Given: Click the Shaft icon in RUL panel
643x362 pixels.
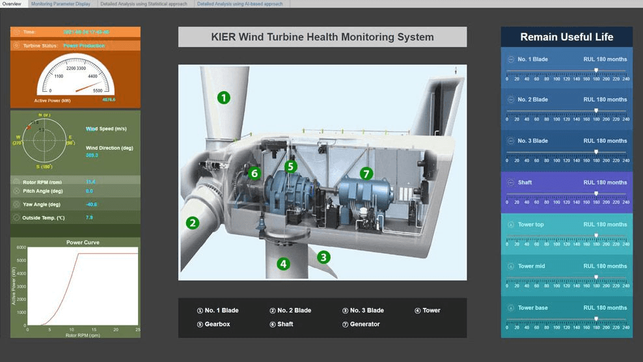Looking at the screenshot, I should [511, 182].
